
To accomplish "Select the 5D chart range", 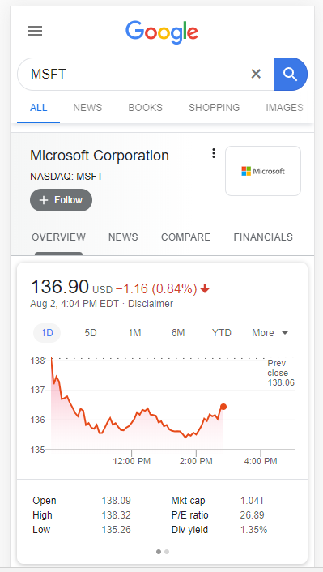I will (91, 333).
